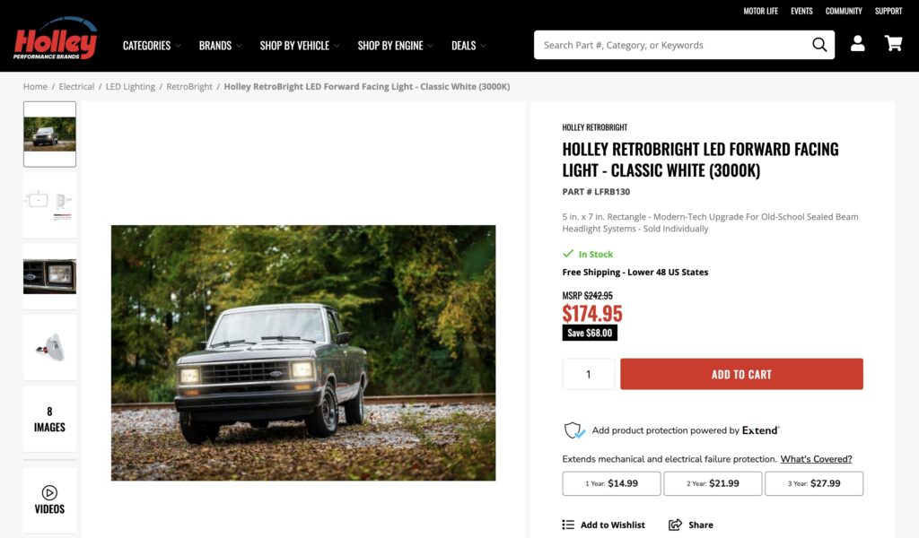Click the Extend shield protection icon
Image resolution: width=919 pixels, height=538 pixels.
tap(573, 430)
